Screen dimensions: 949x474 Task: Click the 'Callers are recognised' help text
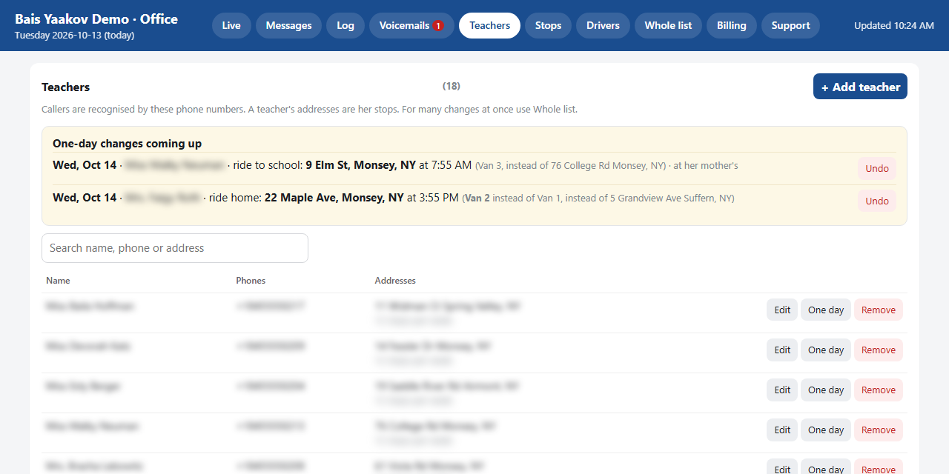click(x=309, y=109)
